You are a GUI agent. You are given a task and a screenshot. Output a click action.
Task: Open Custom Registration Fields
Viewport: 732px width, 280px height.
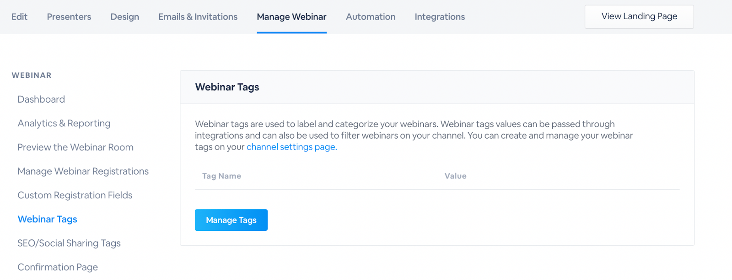click(x=75, y=195)
